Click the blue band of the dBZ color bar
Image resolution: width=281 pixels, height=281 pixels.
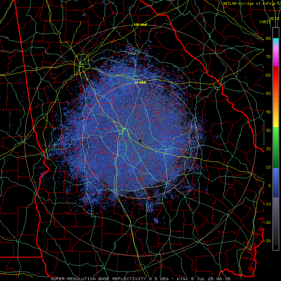pyautogui.click(x=276, y=183)
